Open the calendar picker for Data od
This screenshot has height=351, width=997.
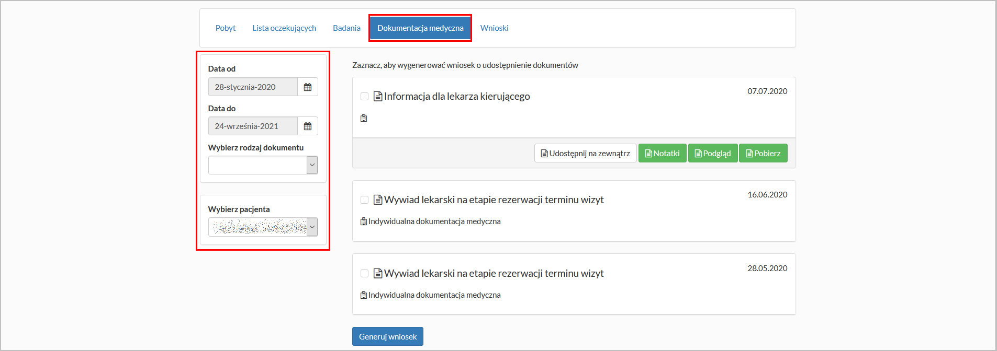coord(308,87)
